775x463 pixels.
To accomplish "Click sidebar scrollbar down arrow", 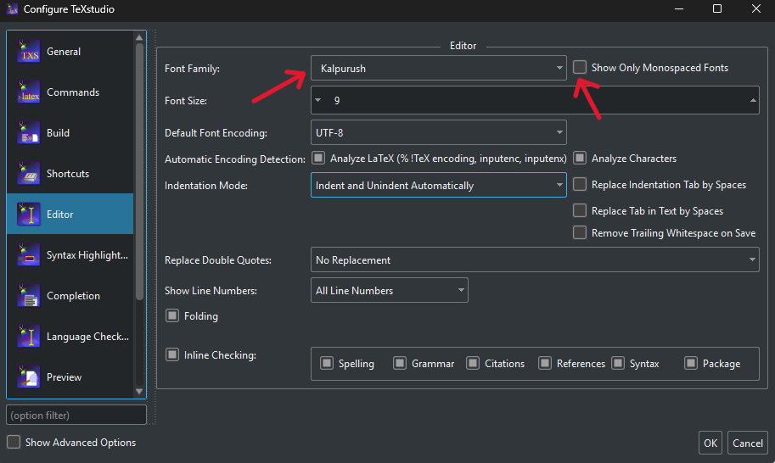I will point(139,392).
